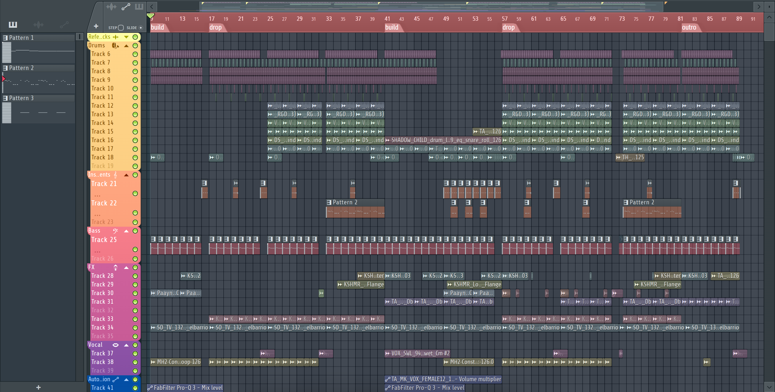Click the plus button beside the STEP option

coord(96,26)
